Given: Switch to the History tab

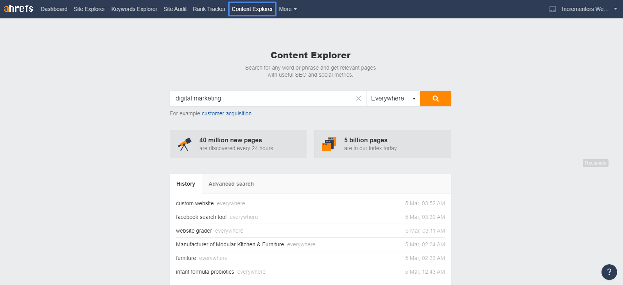Looking at the screenshot, I should point(186,184).
